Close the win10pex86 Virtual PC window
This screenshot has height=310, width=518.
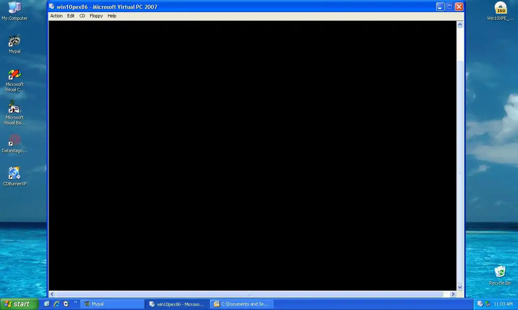click(x=459, y=7)
